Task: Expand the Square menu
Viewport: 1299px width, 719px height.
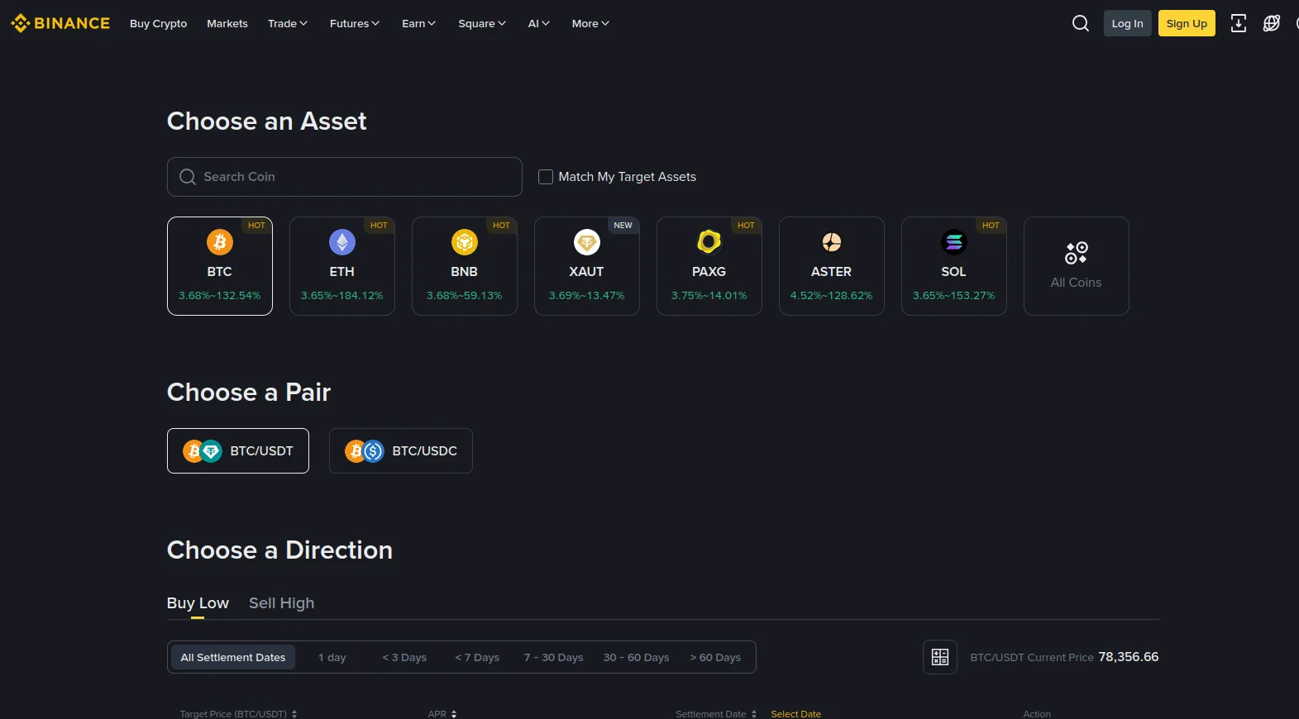Action: 482,24
